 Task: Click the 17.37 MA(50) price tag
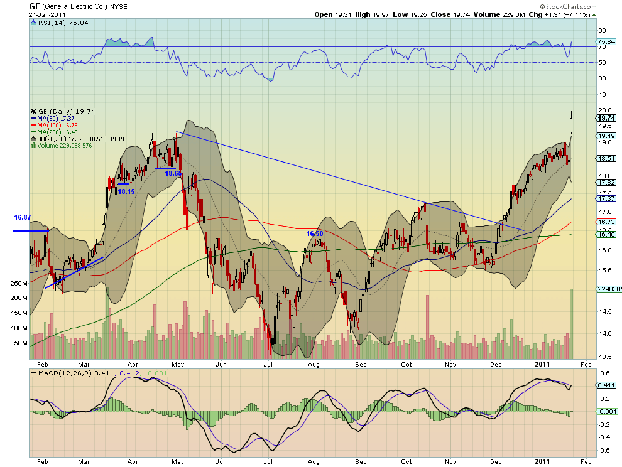(606, 198)
